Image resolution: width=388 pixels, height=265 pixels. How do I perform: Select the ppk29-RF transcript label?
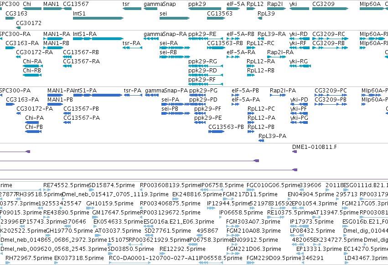202,80
